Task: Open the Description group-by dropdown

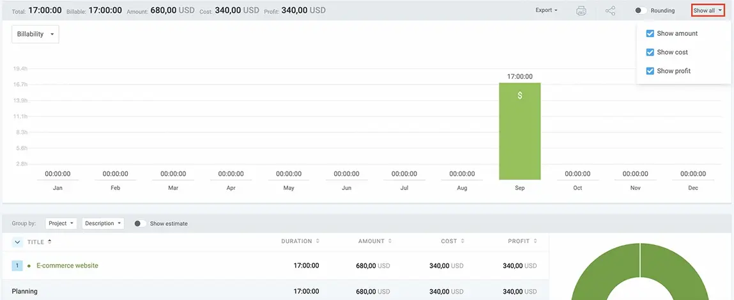Action: click(x=103, y=224)
